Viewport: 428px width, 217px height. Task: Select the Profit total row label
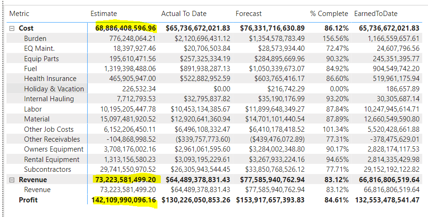(x=28, y=200)
